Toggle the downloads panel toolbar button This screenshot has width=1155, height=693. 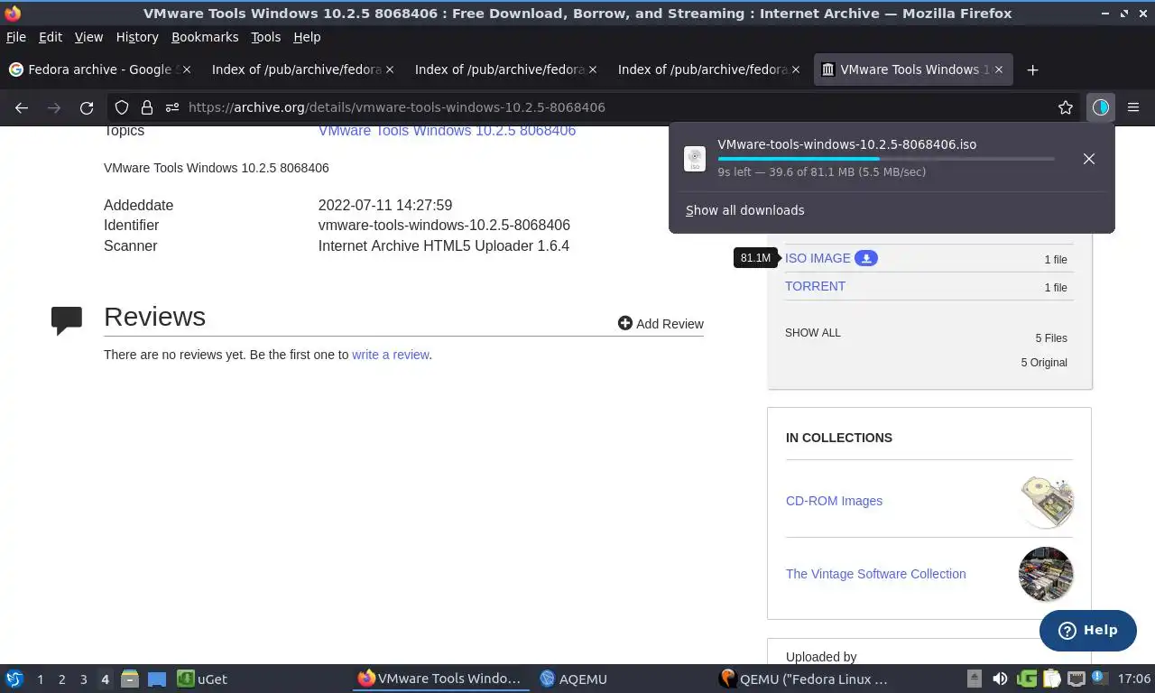pos(1100,107)
